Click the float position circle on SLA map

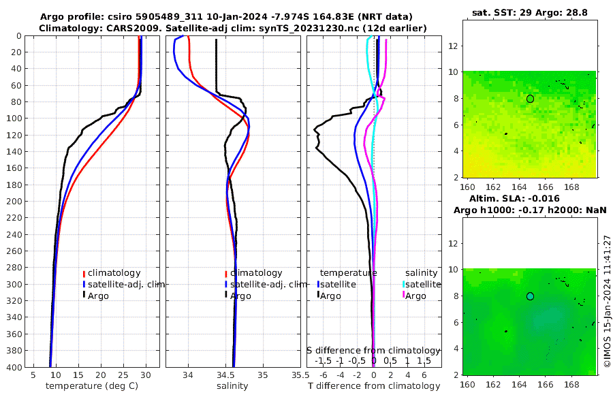pyautogui.click(x=530, y=296)
